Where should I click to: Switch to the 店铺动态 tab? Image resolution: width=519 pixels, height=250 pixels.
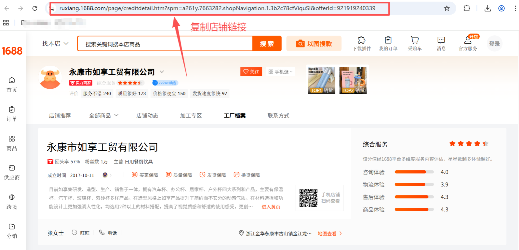coord(147,116)
